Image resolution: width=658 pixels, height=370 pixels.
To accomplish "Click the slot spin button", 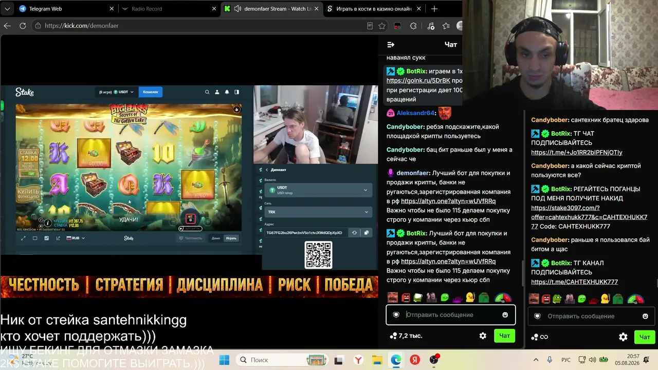I will coord(190,218).
